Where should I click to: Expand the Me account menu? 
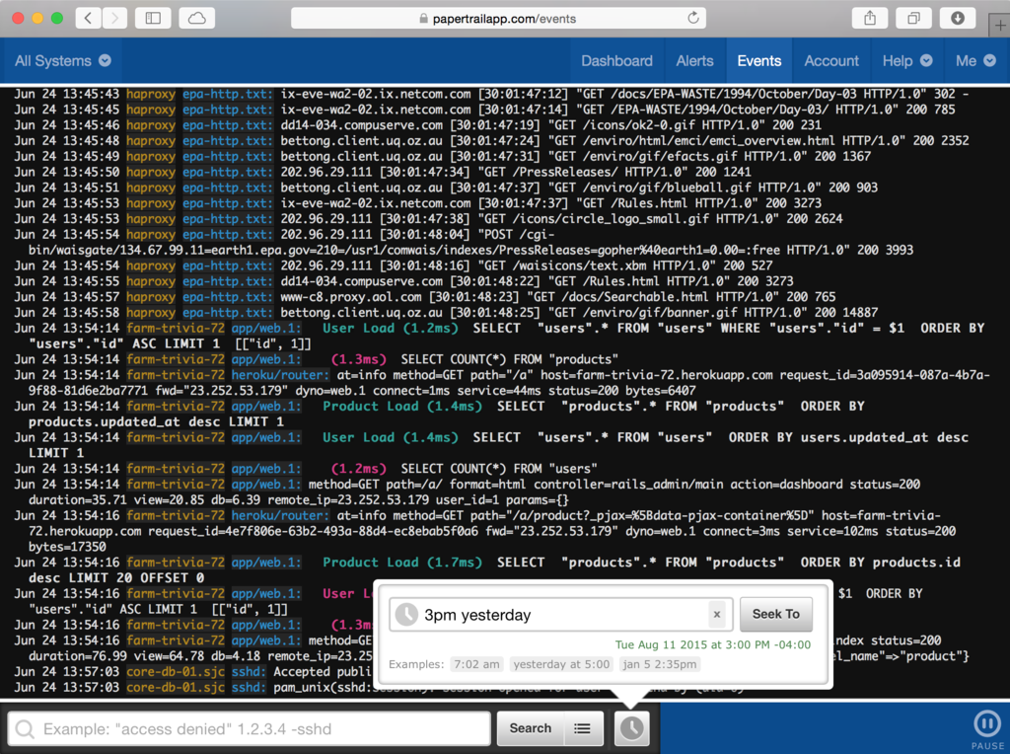tap(975, 60)
